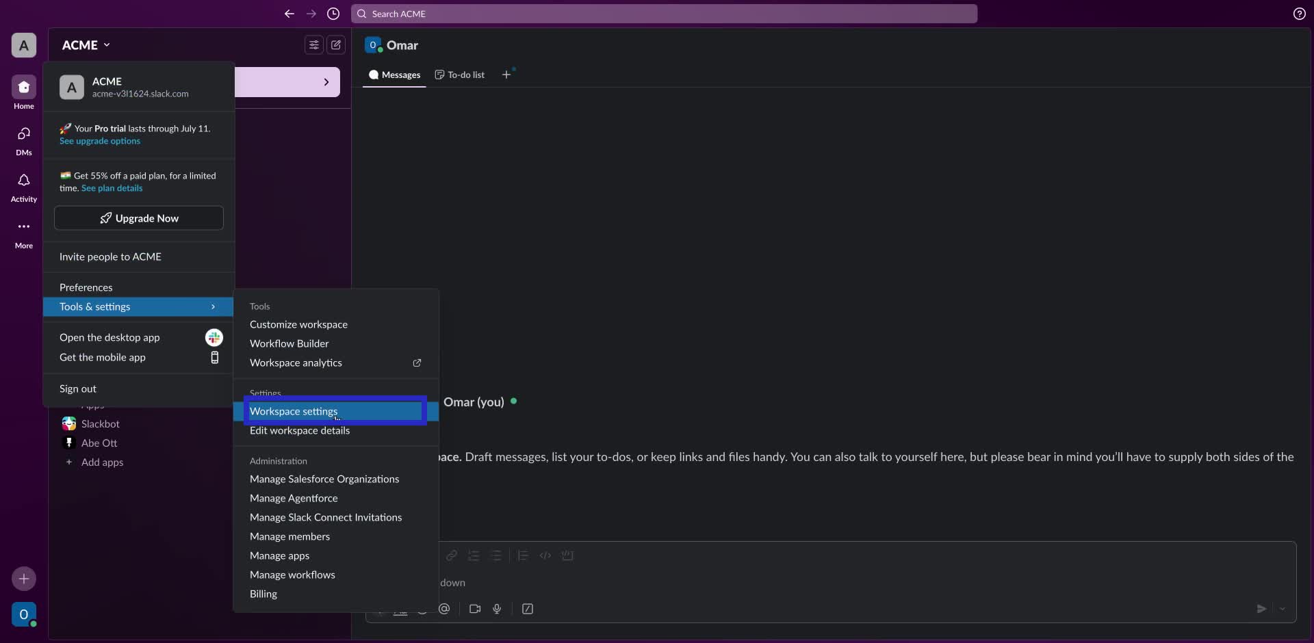
Task: Open the compose new message icon
Action: click(335, 44)
